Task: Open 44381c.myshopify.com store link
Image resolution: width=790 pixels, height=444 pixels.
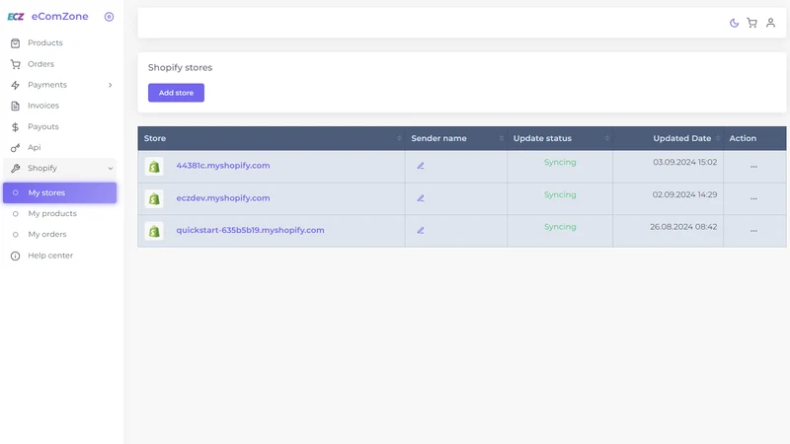Action: [x=223, y=166]
